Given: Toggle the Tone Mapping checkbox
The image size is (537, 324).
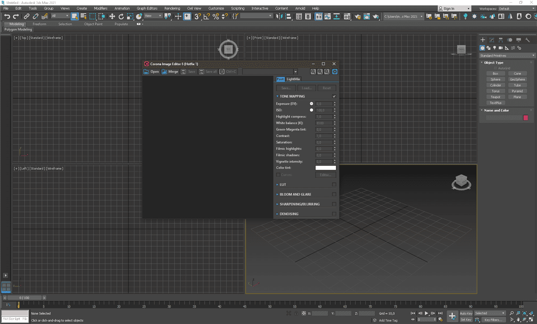Looking at the screenshot, I should point(334,96).
